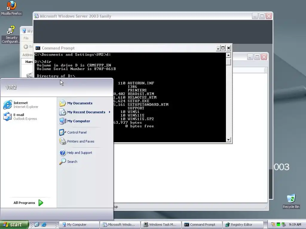Image resolution: width=306 pixels, height=229 pixels.
Task: Switch to Registry Editor taskbar button
Action: 243,225
